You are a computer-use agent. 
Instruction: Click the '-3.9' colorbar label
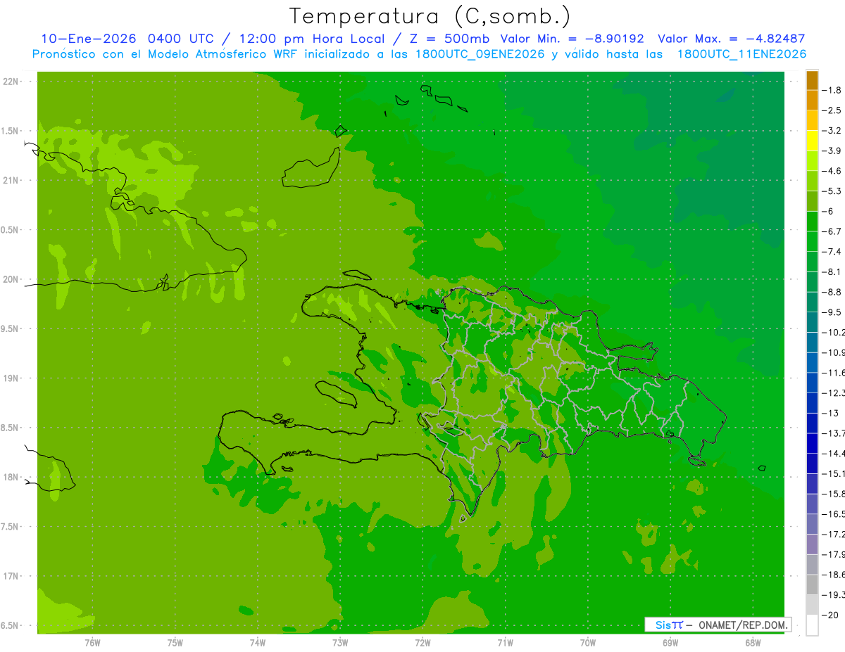[832, 151]
